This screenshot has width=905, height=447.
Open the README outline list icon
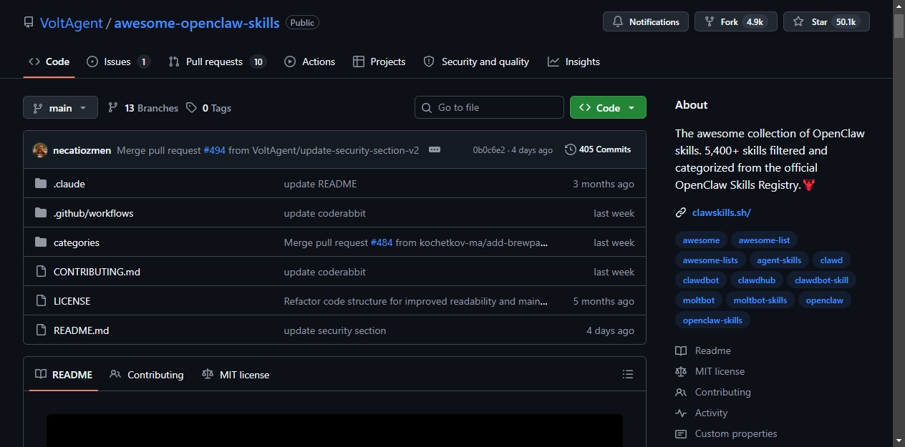(x=628, y=374)
